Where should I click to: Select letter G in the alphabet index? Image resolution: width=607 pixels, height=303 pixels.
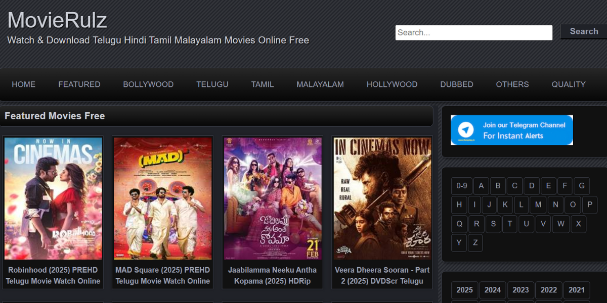[581, 186]
